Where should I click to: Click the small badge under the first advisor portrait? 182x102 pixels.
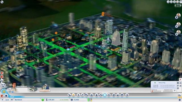click(177, 18)
